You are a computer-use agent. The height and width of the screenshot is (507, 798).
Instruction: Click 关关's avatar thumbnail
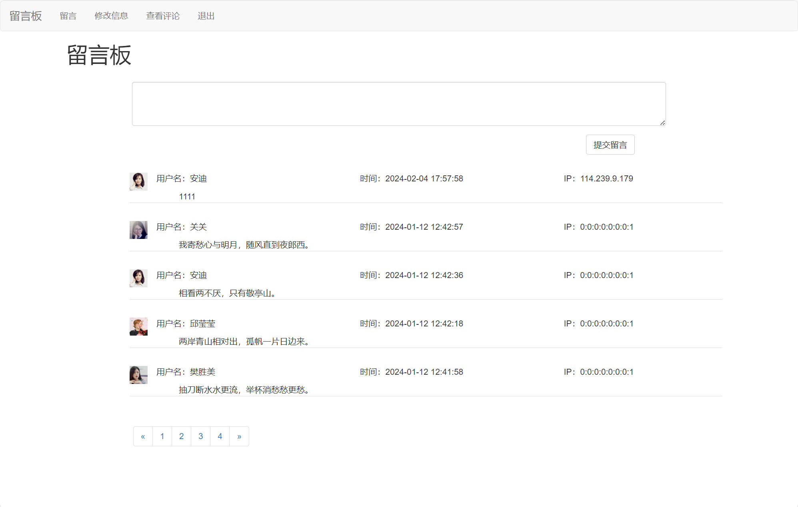tap(138, 230)
